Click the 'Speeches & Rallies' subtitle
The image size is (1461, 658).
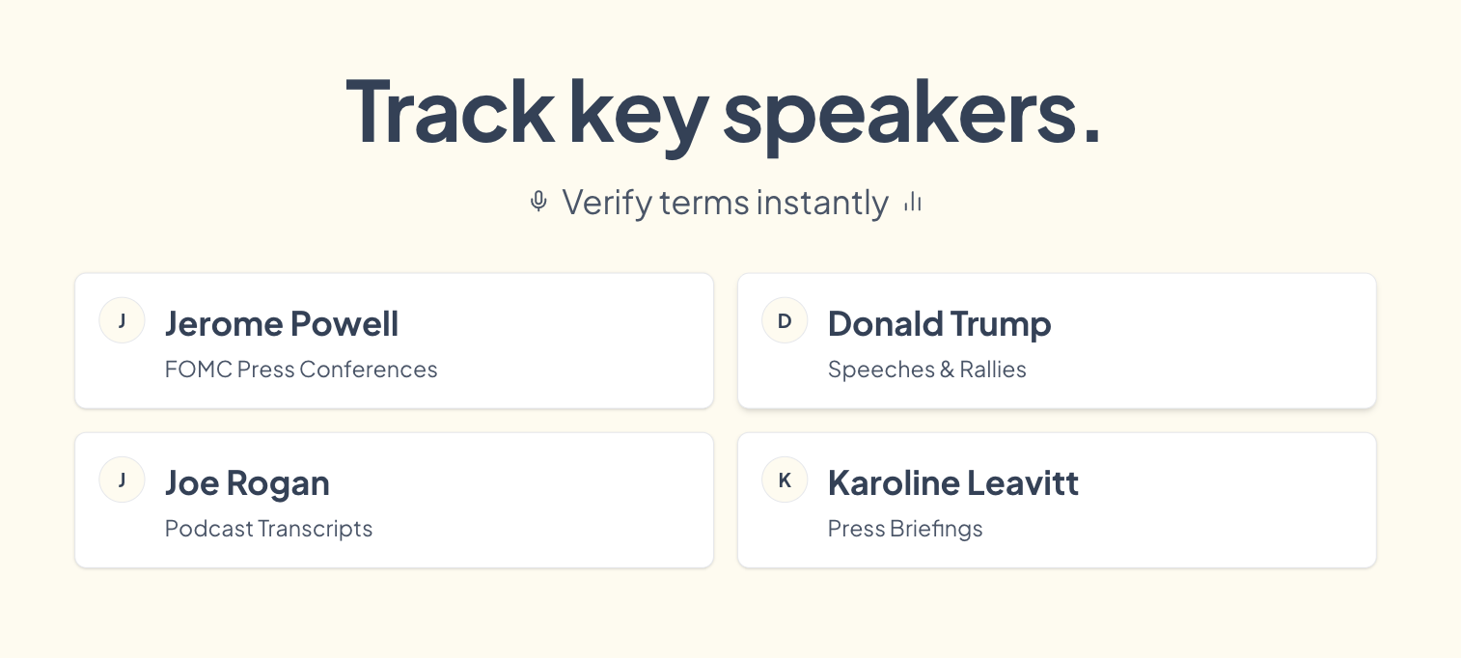[926, 370]
